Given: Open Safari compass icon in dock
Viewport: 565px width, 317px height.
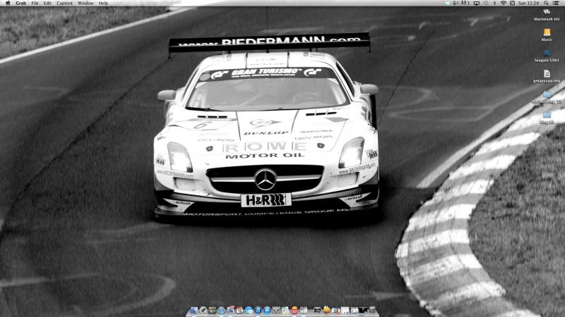Looking at the screenshot, I should [221, 310].
